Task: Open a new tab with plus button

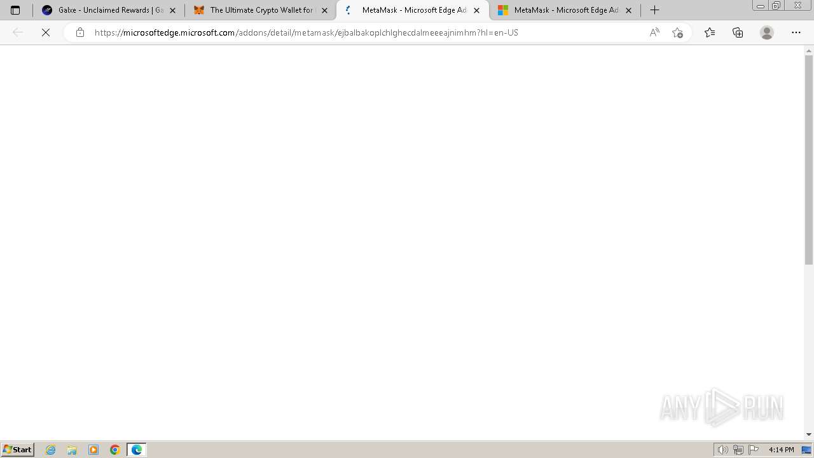Action: coord(654,10)
